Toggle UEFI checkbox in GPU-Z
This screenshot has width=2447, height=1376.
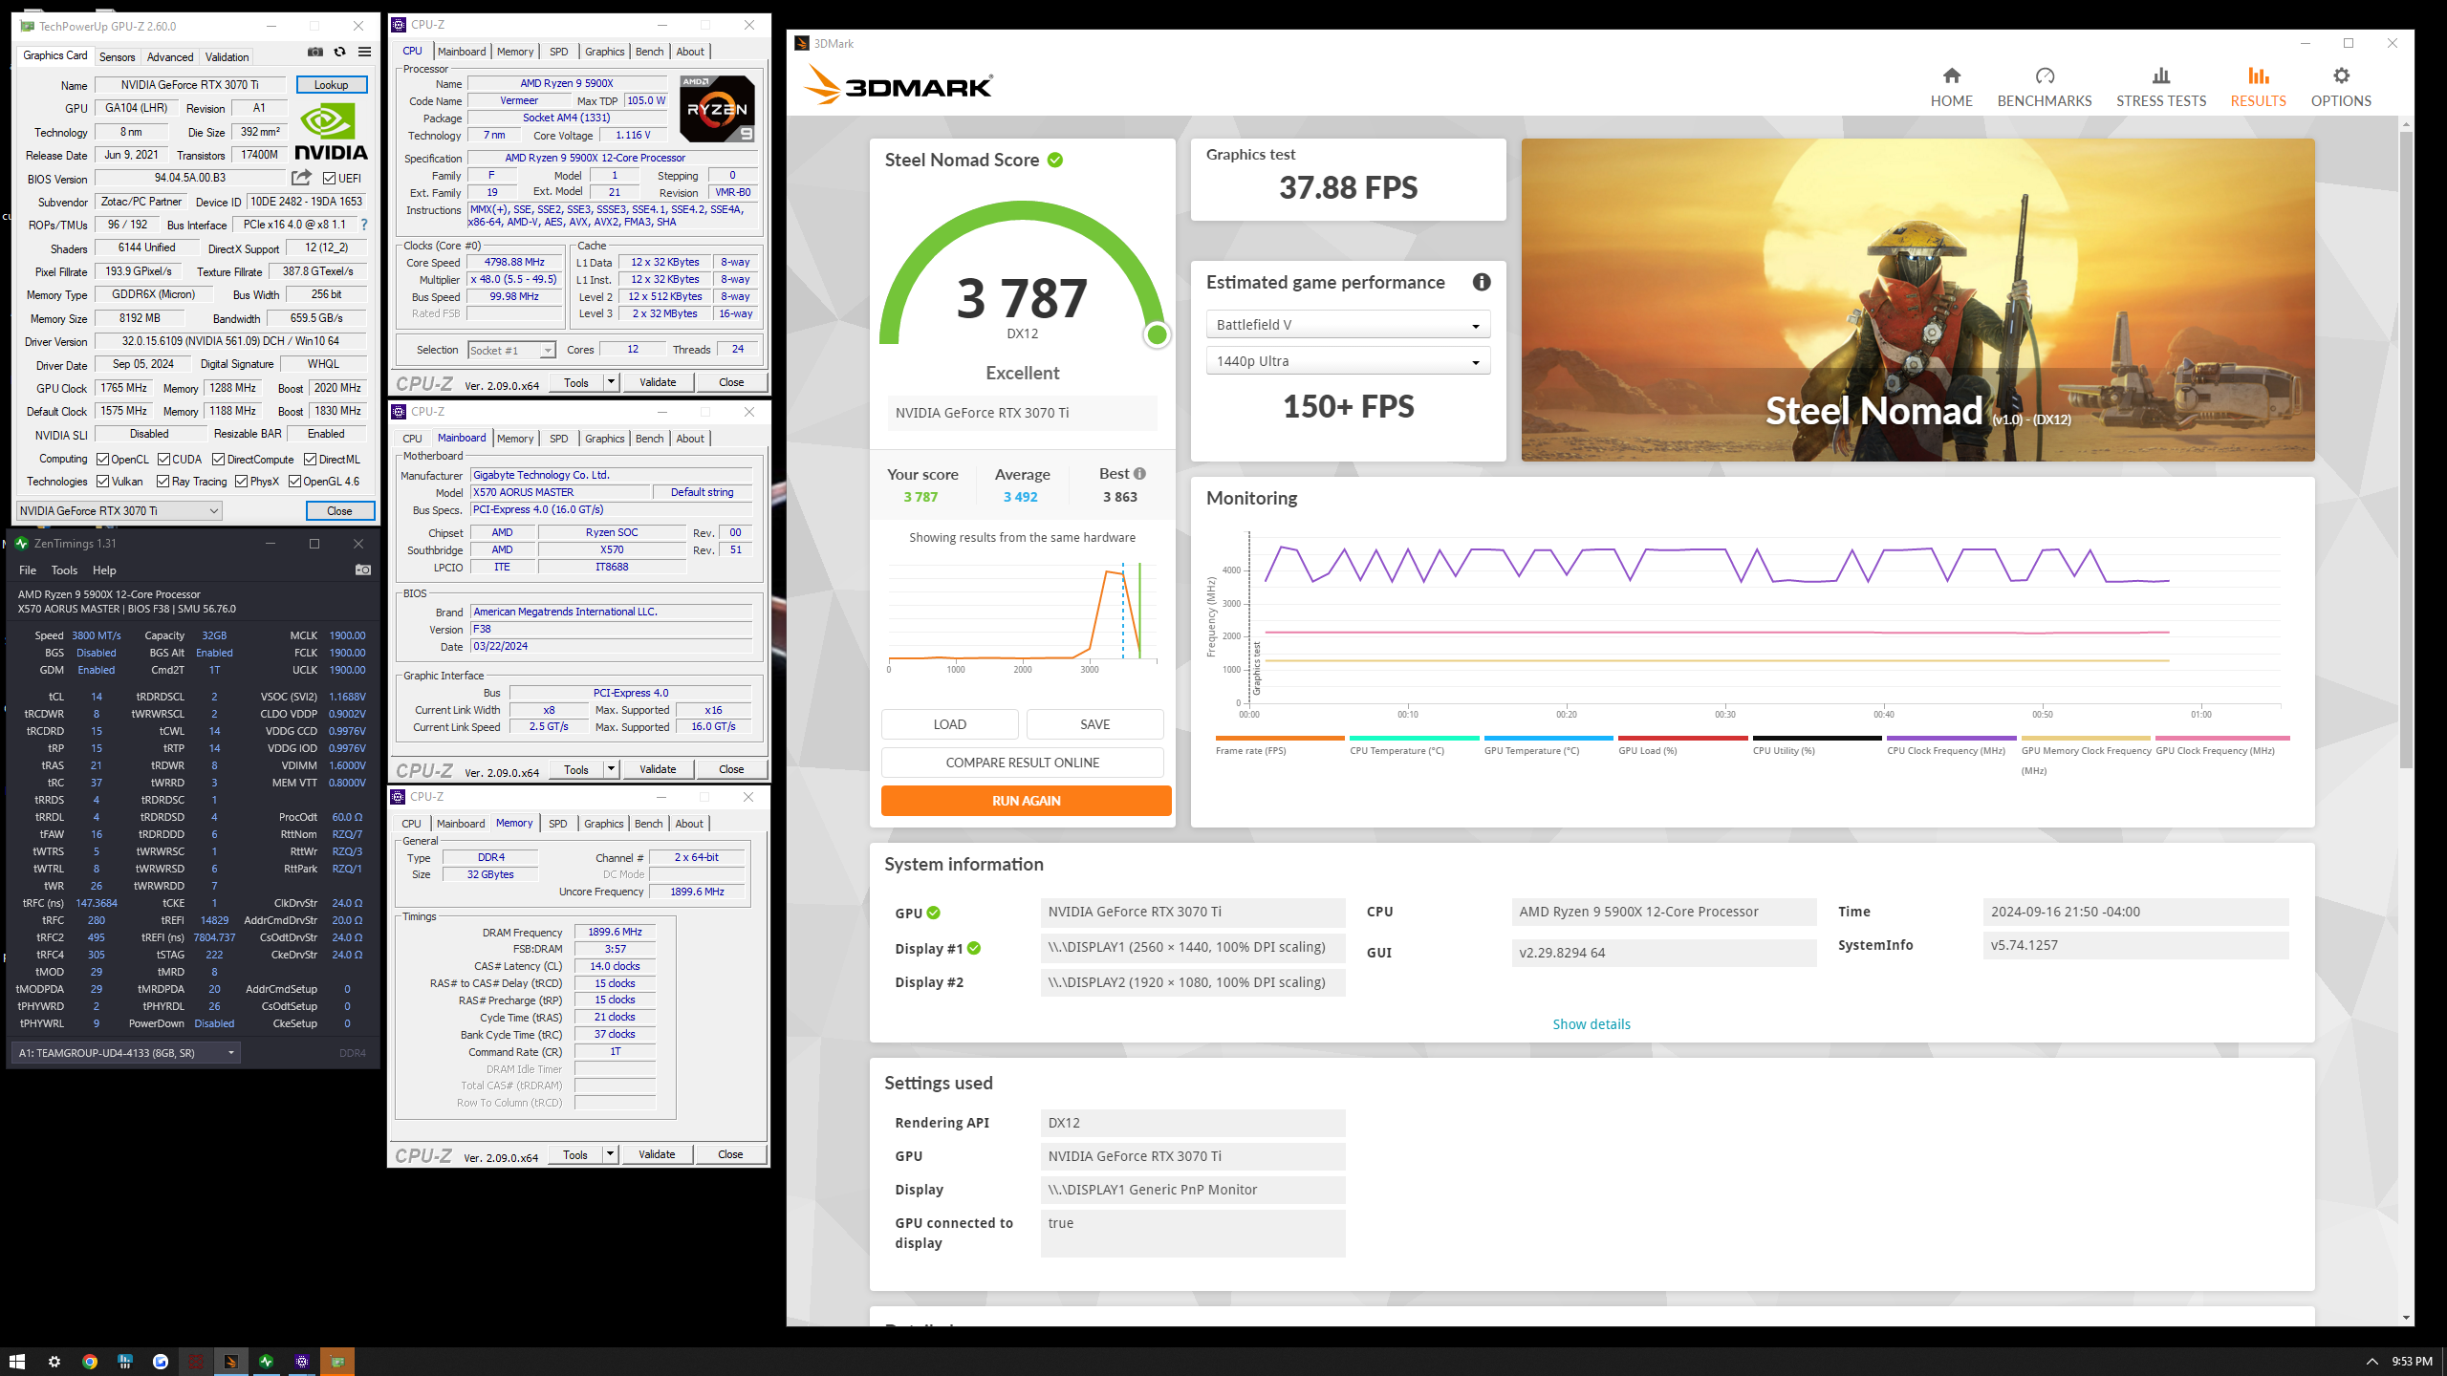click(x=329, y=179)
